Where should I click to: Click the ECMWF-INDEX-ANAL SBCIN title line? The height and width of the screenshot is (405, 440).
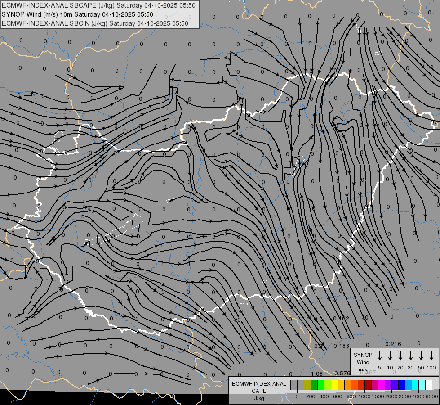click(95, 23)
